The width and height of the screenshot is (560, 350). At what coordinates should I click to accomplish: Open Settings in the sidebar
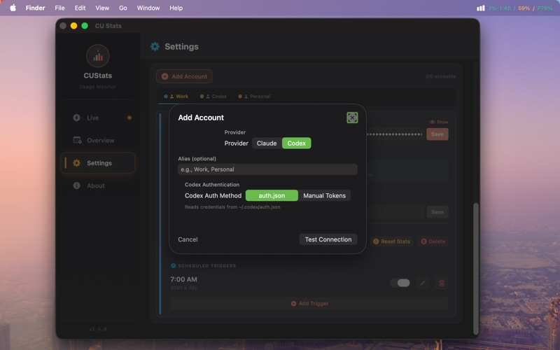tap(98, 163)
